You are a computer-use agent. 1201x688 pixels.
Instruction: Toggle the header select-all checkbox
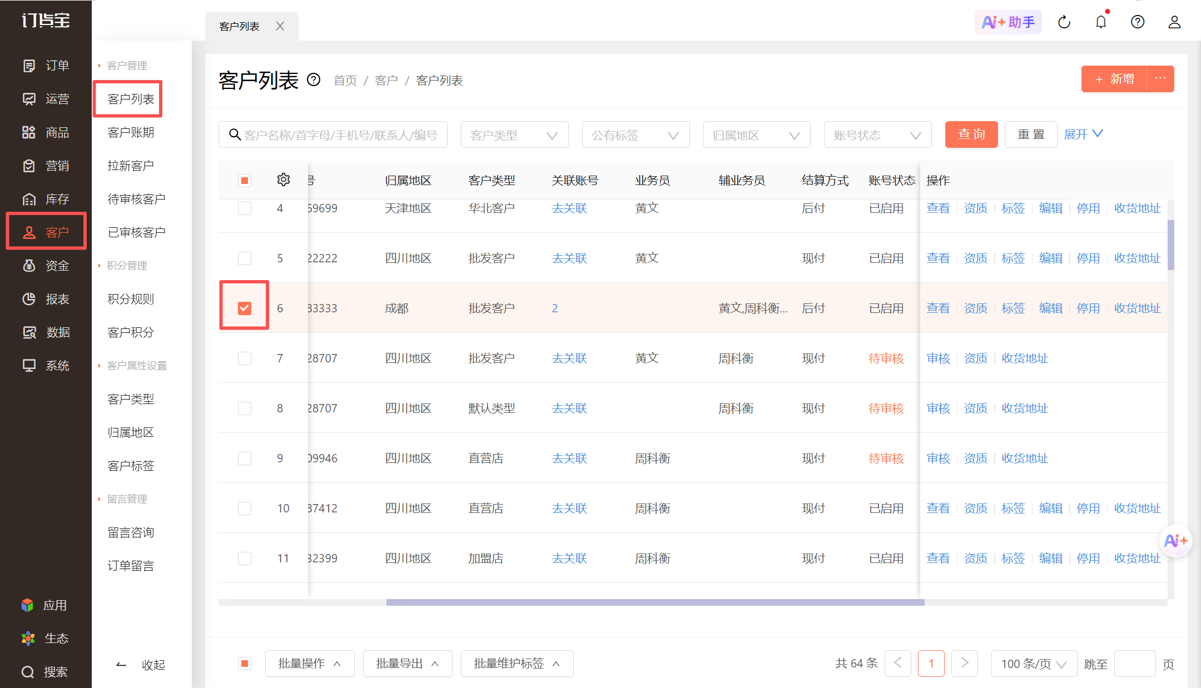[x=245, y=181]
